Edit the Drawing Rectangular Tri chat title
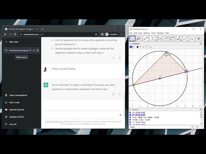This screenshot has height=154, width=206. (34, 50)
